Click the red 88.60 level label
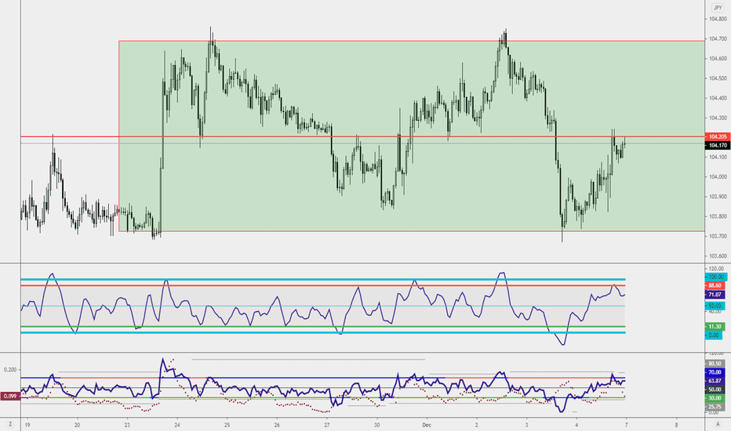 click(x=715, y=285)
